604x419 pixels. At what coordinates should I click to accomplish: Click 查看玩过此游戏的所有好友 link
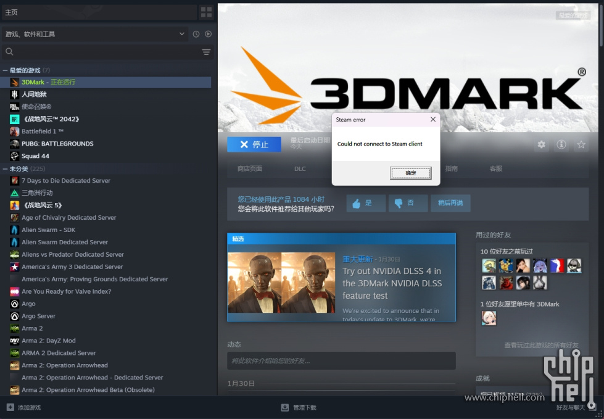click(x=541, y=346)
